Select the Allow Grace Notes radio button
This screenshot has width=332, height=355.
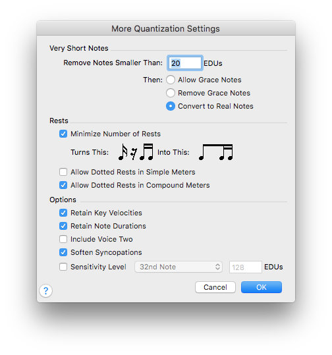point(171,80)
